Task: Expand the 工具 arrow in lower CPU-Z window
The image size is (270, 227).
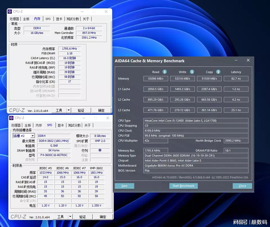Action: pyautogui.click(x=70, y=217)
